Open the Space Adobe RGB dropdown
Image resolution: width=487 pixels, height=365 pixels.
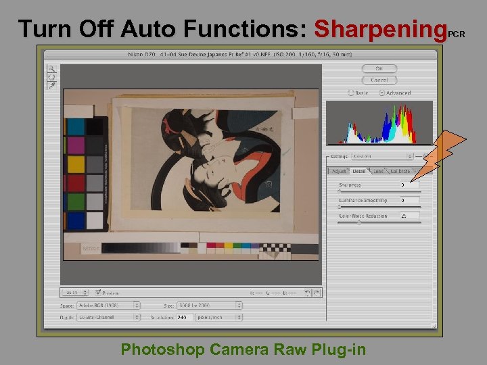[x=108, y=306]
